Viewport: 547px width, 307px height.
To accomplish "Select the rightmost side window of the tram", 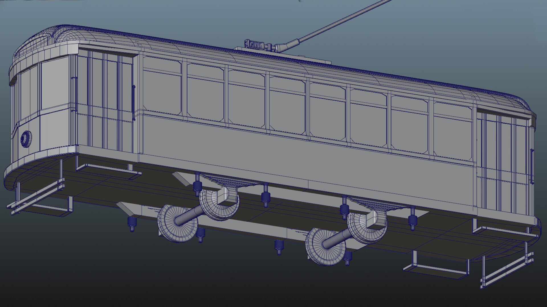I will coord(453,131).
